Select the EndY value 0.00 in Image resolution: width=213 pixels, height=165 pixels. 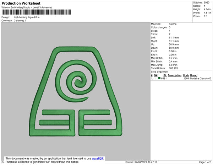tap(173, 54)
